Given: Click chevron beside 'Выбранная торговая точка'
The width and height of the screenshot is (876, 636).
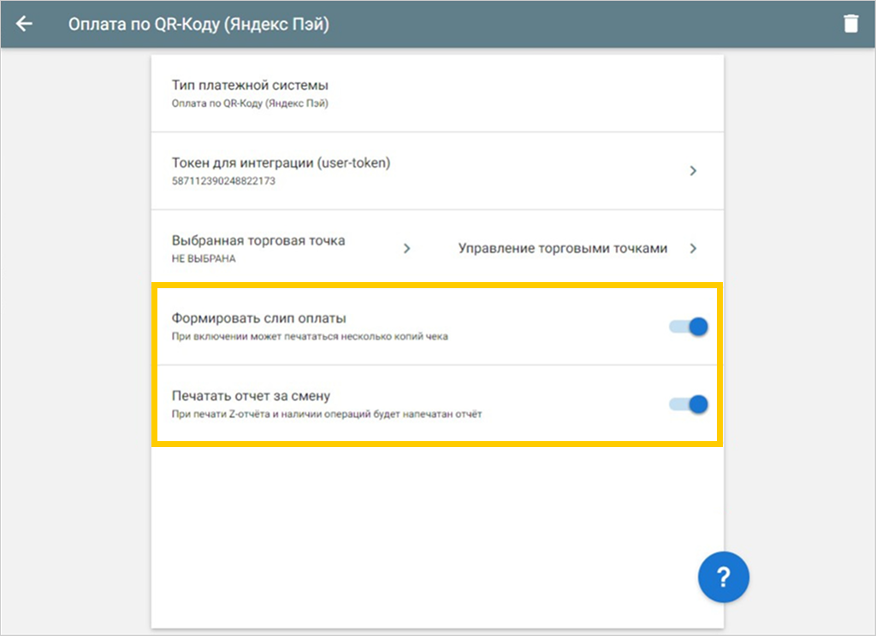Looking at the screenshot, I should (x=407, y=249).
